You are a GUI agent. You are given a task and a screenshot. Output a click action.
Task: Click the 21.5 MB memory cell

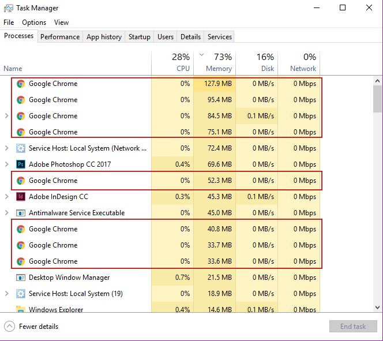click(215, 278)
